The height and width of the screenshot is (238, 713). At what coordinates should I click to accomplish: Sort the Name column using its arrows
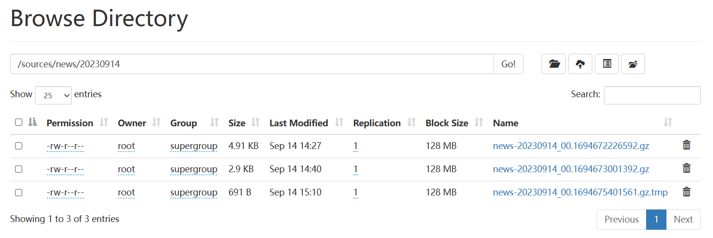click(x=667, y=123)
